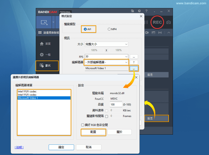Open the audio broadcast icon

coord(160,33)
